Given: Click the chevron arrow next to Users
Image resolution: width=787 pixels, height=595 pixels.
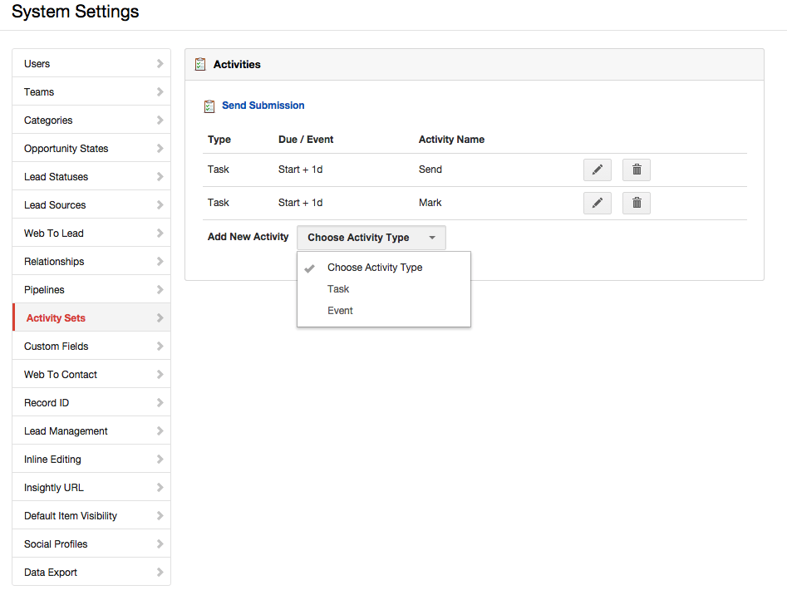Looking at the screenshot, I should point(160,64).
